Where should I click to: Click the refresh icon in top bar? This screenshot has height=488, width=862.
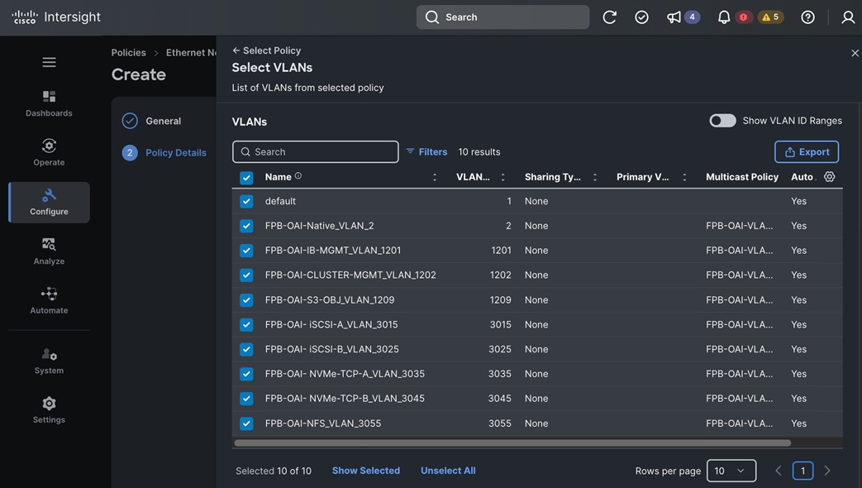tap(609, 17)
